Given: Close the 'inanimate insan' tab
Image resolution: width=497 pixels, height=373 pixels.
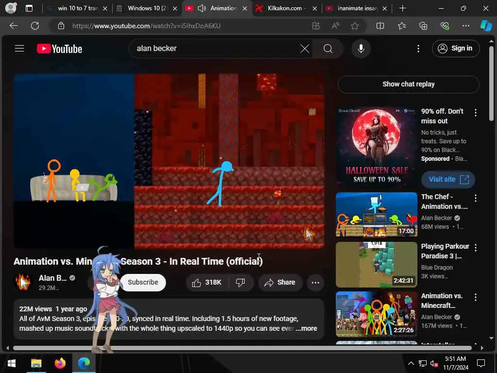Looking at the screenshot, I should pos(384,9).
